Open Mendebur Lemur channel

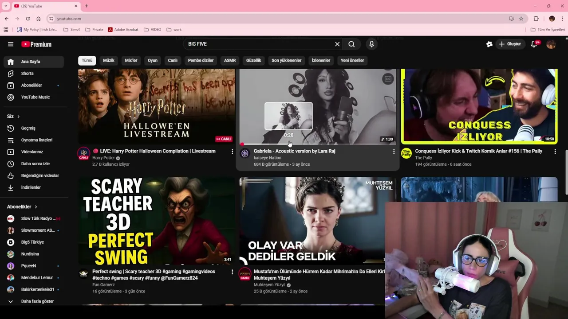[34, 278]
